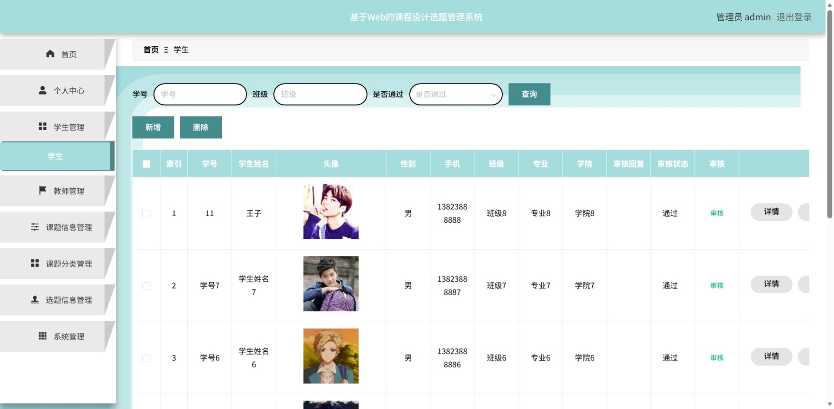Viewport: 834px width, 409px height.
Task: Check the box for student 王子
Action: [147, 214]
